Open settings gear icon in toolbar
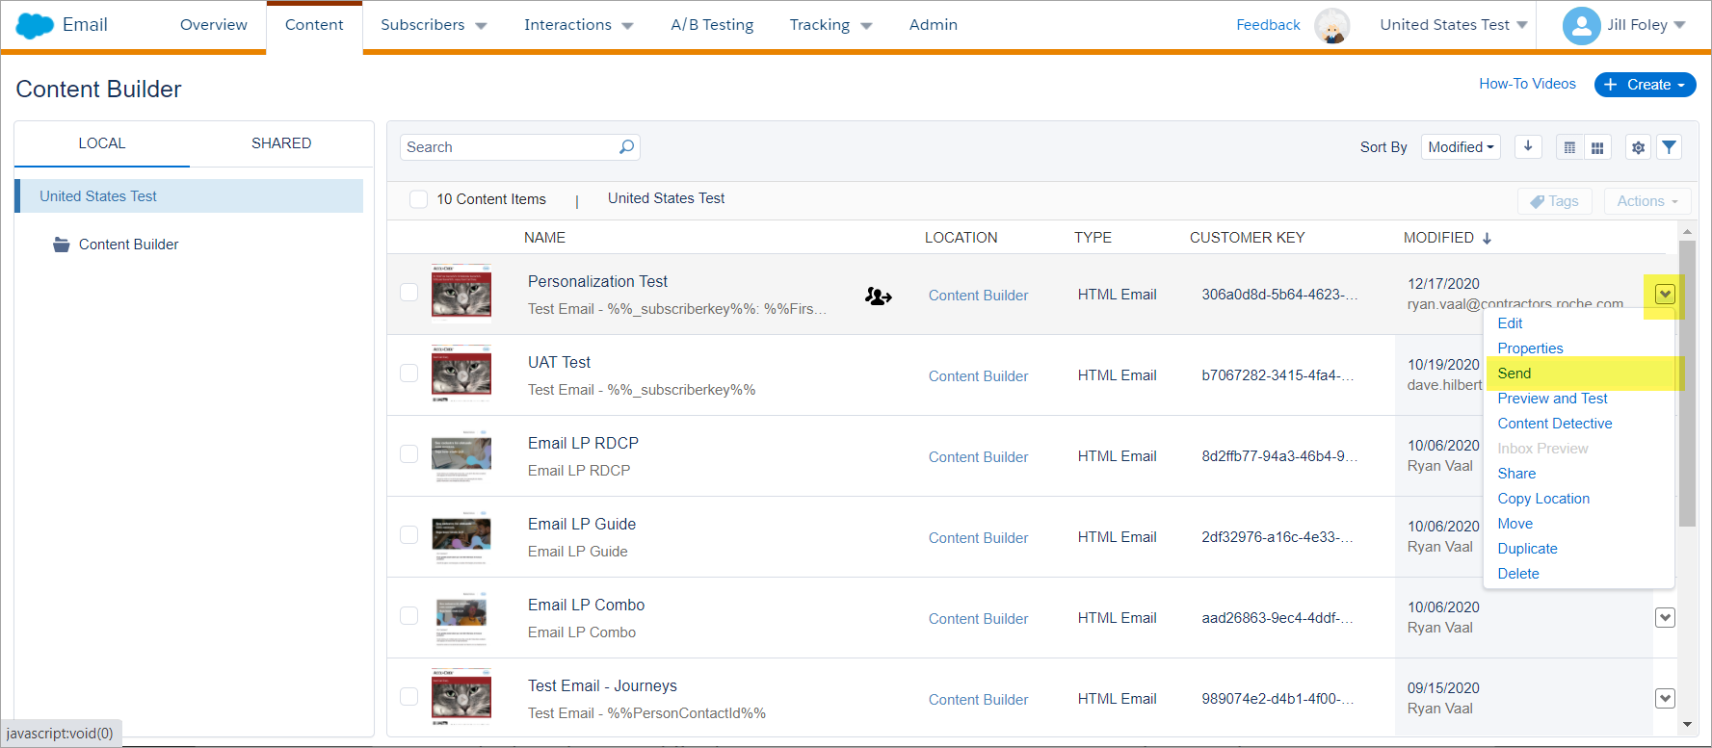Image resolution: width=1712 pixels, height=748 pixels. pyautogui.click(x=1638, y=147)
